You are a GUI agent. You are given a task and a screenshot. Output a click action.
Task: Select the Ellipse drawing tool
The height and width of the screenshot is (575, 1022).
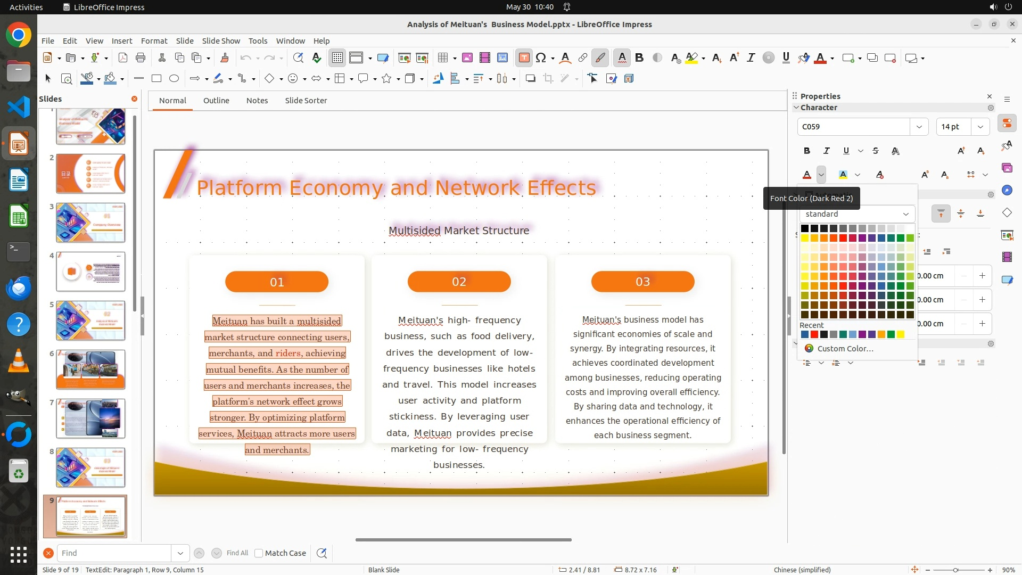[x=174, y=79]
